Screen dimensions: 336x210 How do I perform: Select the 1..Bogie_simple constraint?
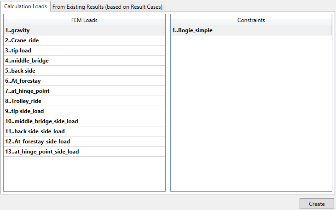pos(192,30)
